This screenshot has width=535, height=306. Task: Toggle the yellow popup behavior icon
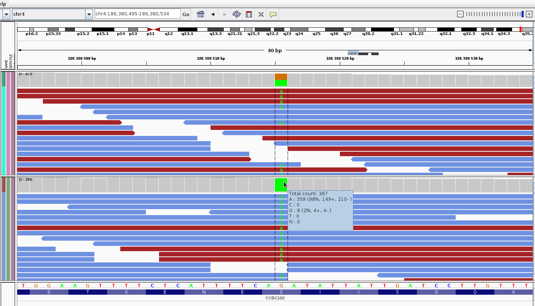273,14
